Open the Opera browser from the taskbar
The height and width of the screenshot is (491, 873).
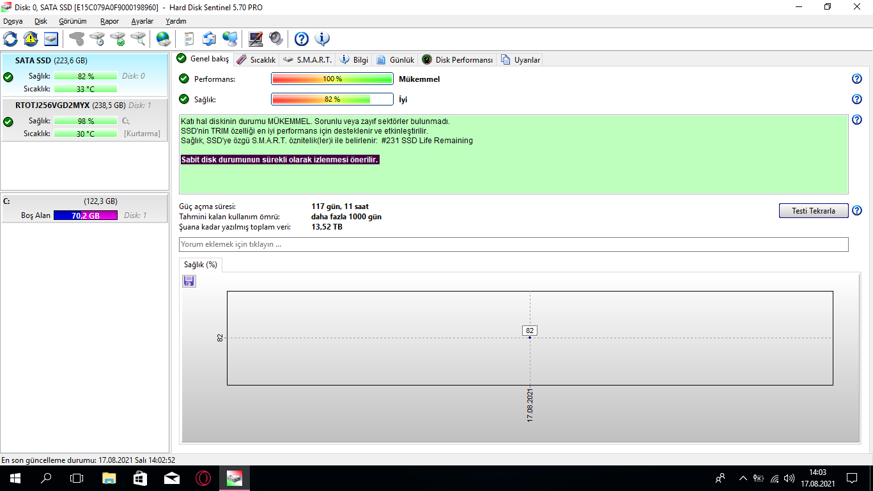[203, 478]
